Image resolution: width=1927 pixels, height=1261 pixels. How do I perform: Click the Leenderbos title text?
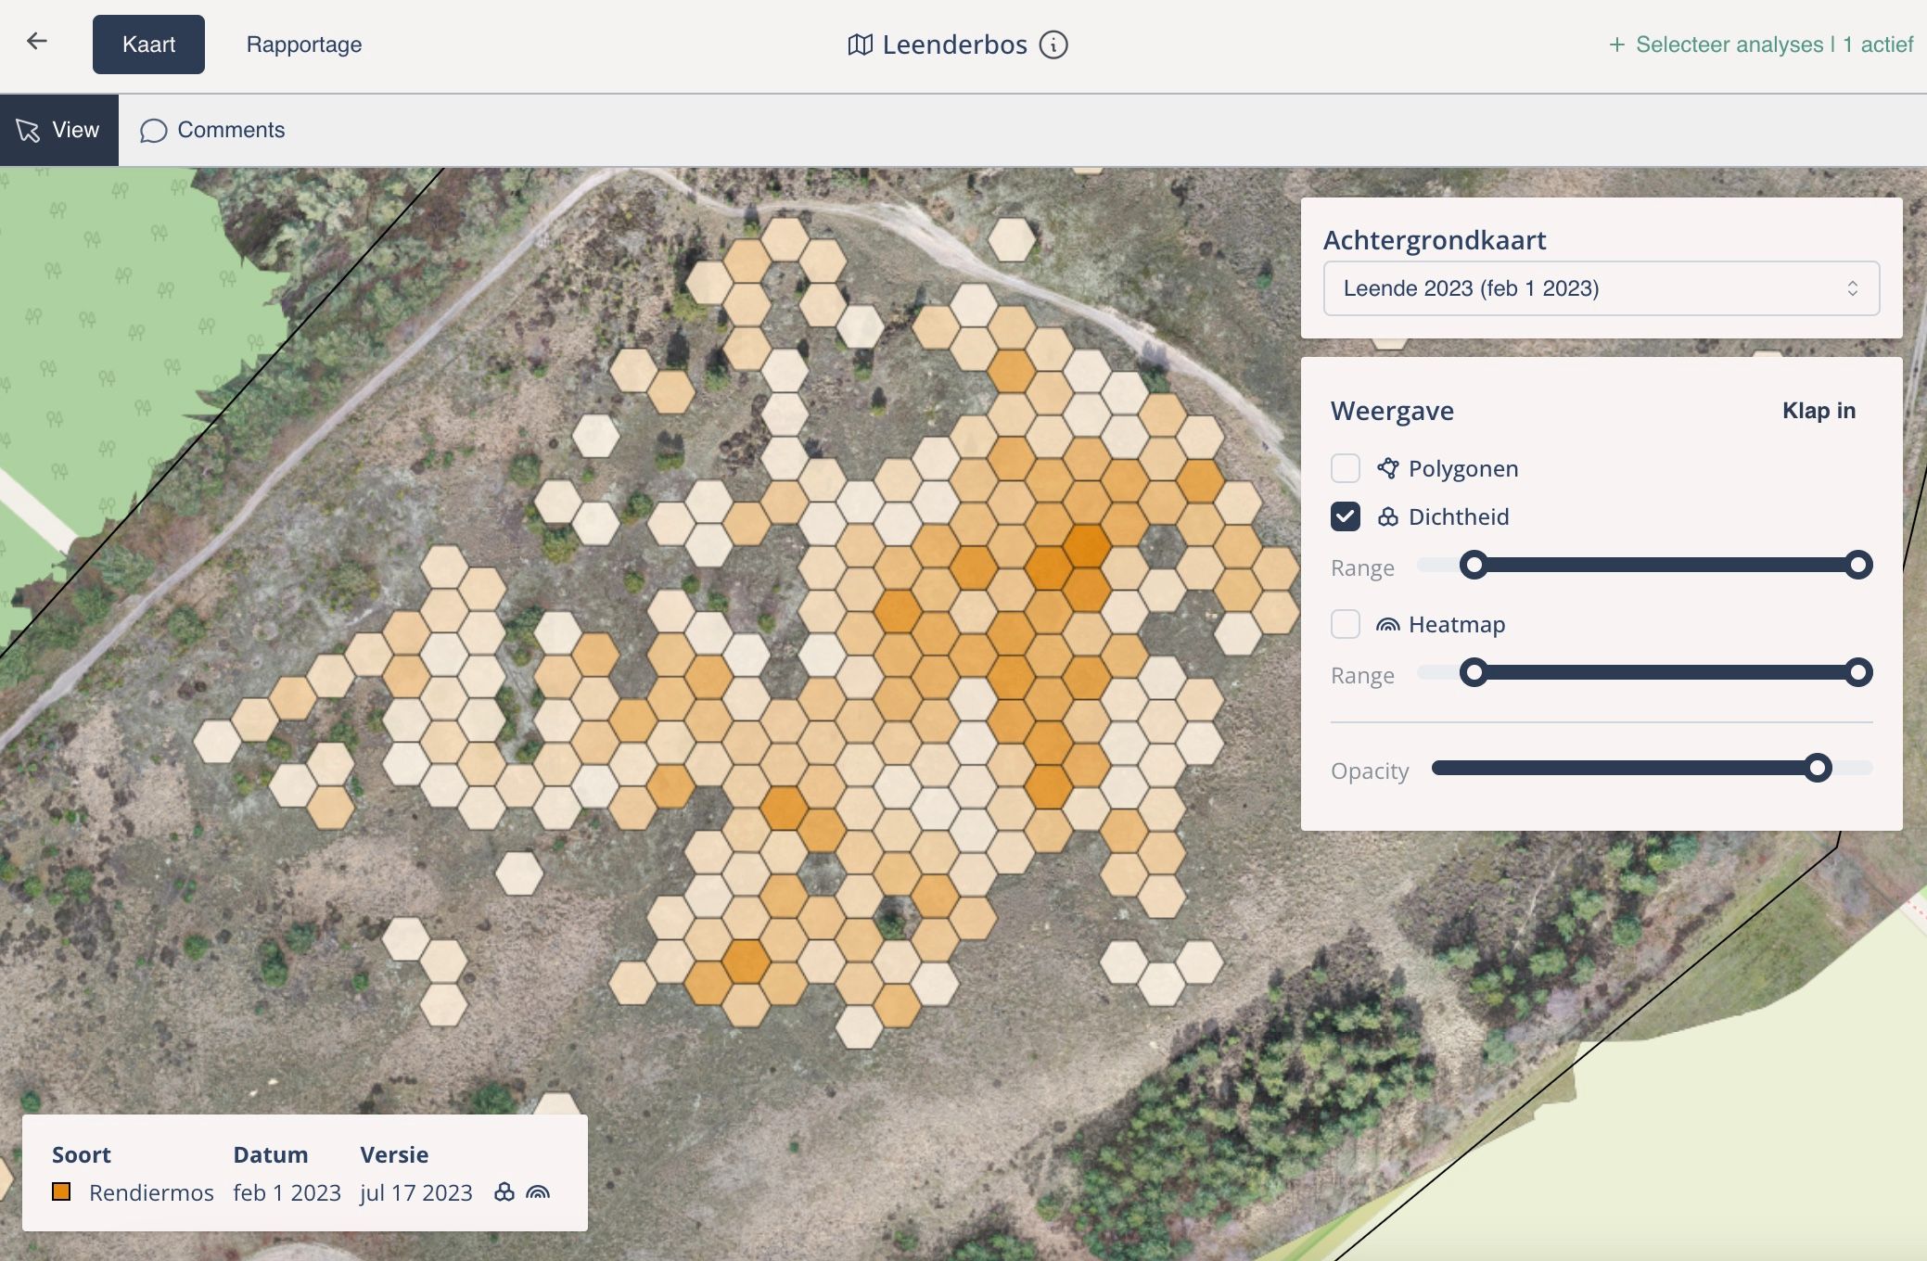click(955, 45)
